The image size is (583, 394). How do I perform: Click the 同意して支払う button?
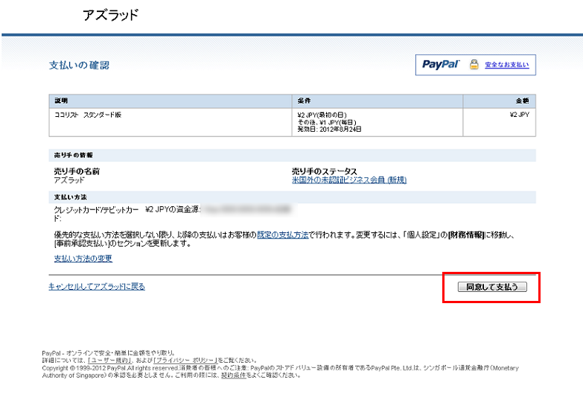pyautogui.click(x=492, y=287)
